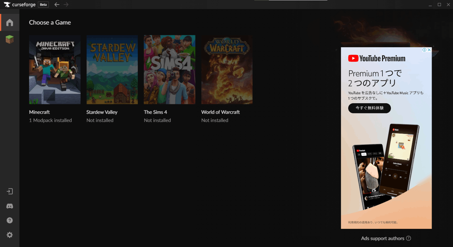Open the Discord icon in sidebar
The width and height of the screenshot is (453, 247).
point(10,206)
